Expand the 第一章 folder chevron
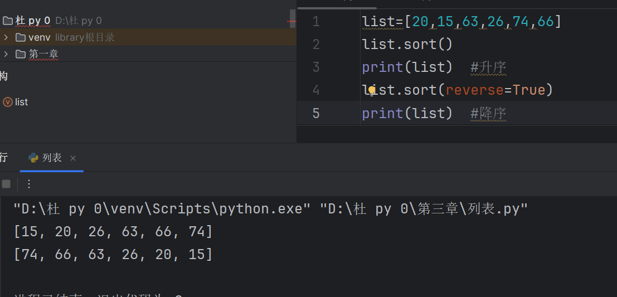The height and width of the screenshot is (297, 617). click(x=6, y=54)
